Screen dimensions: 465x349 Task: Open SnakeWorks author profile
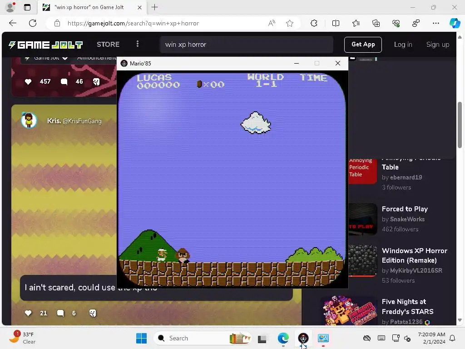pos(407,219)
